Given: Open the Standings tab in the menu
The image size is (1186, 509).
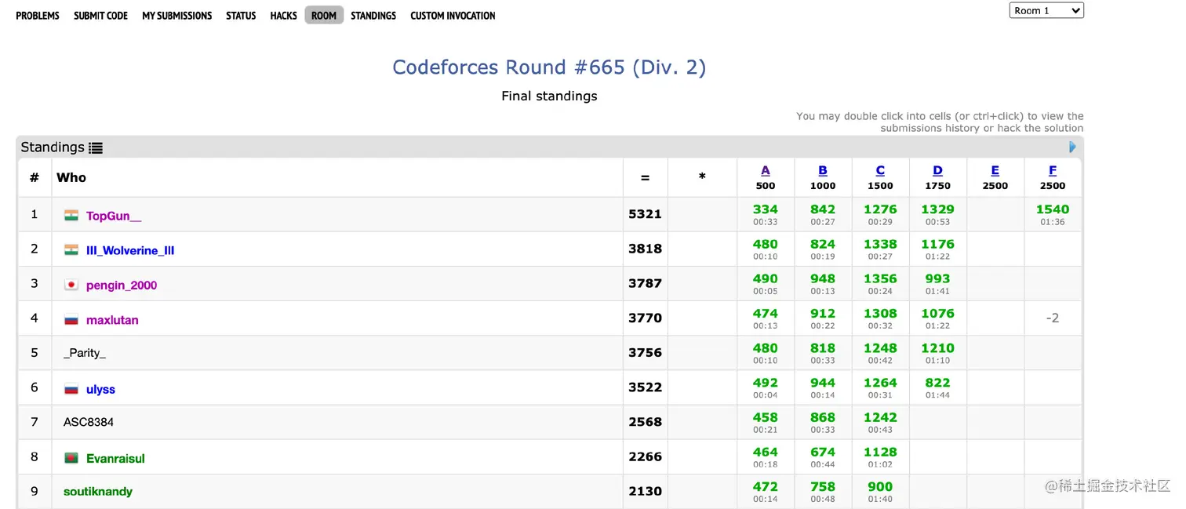Looking at the screenshot, I should (x=373, y=16).
